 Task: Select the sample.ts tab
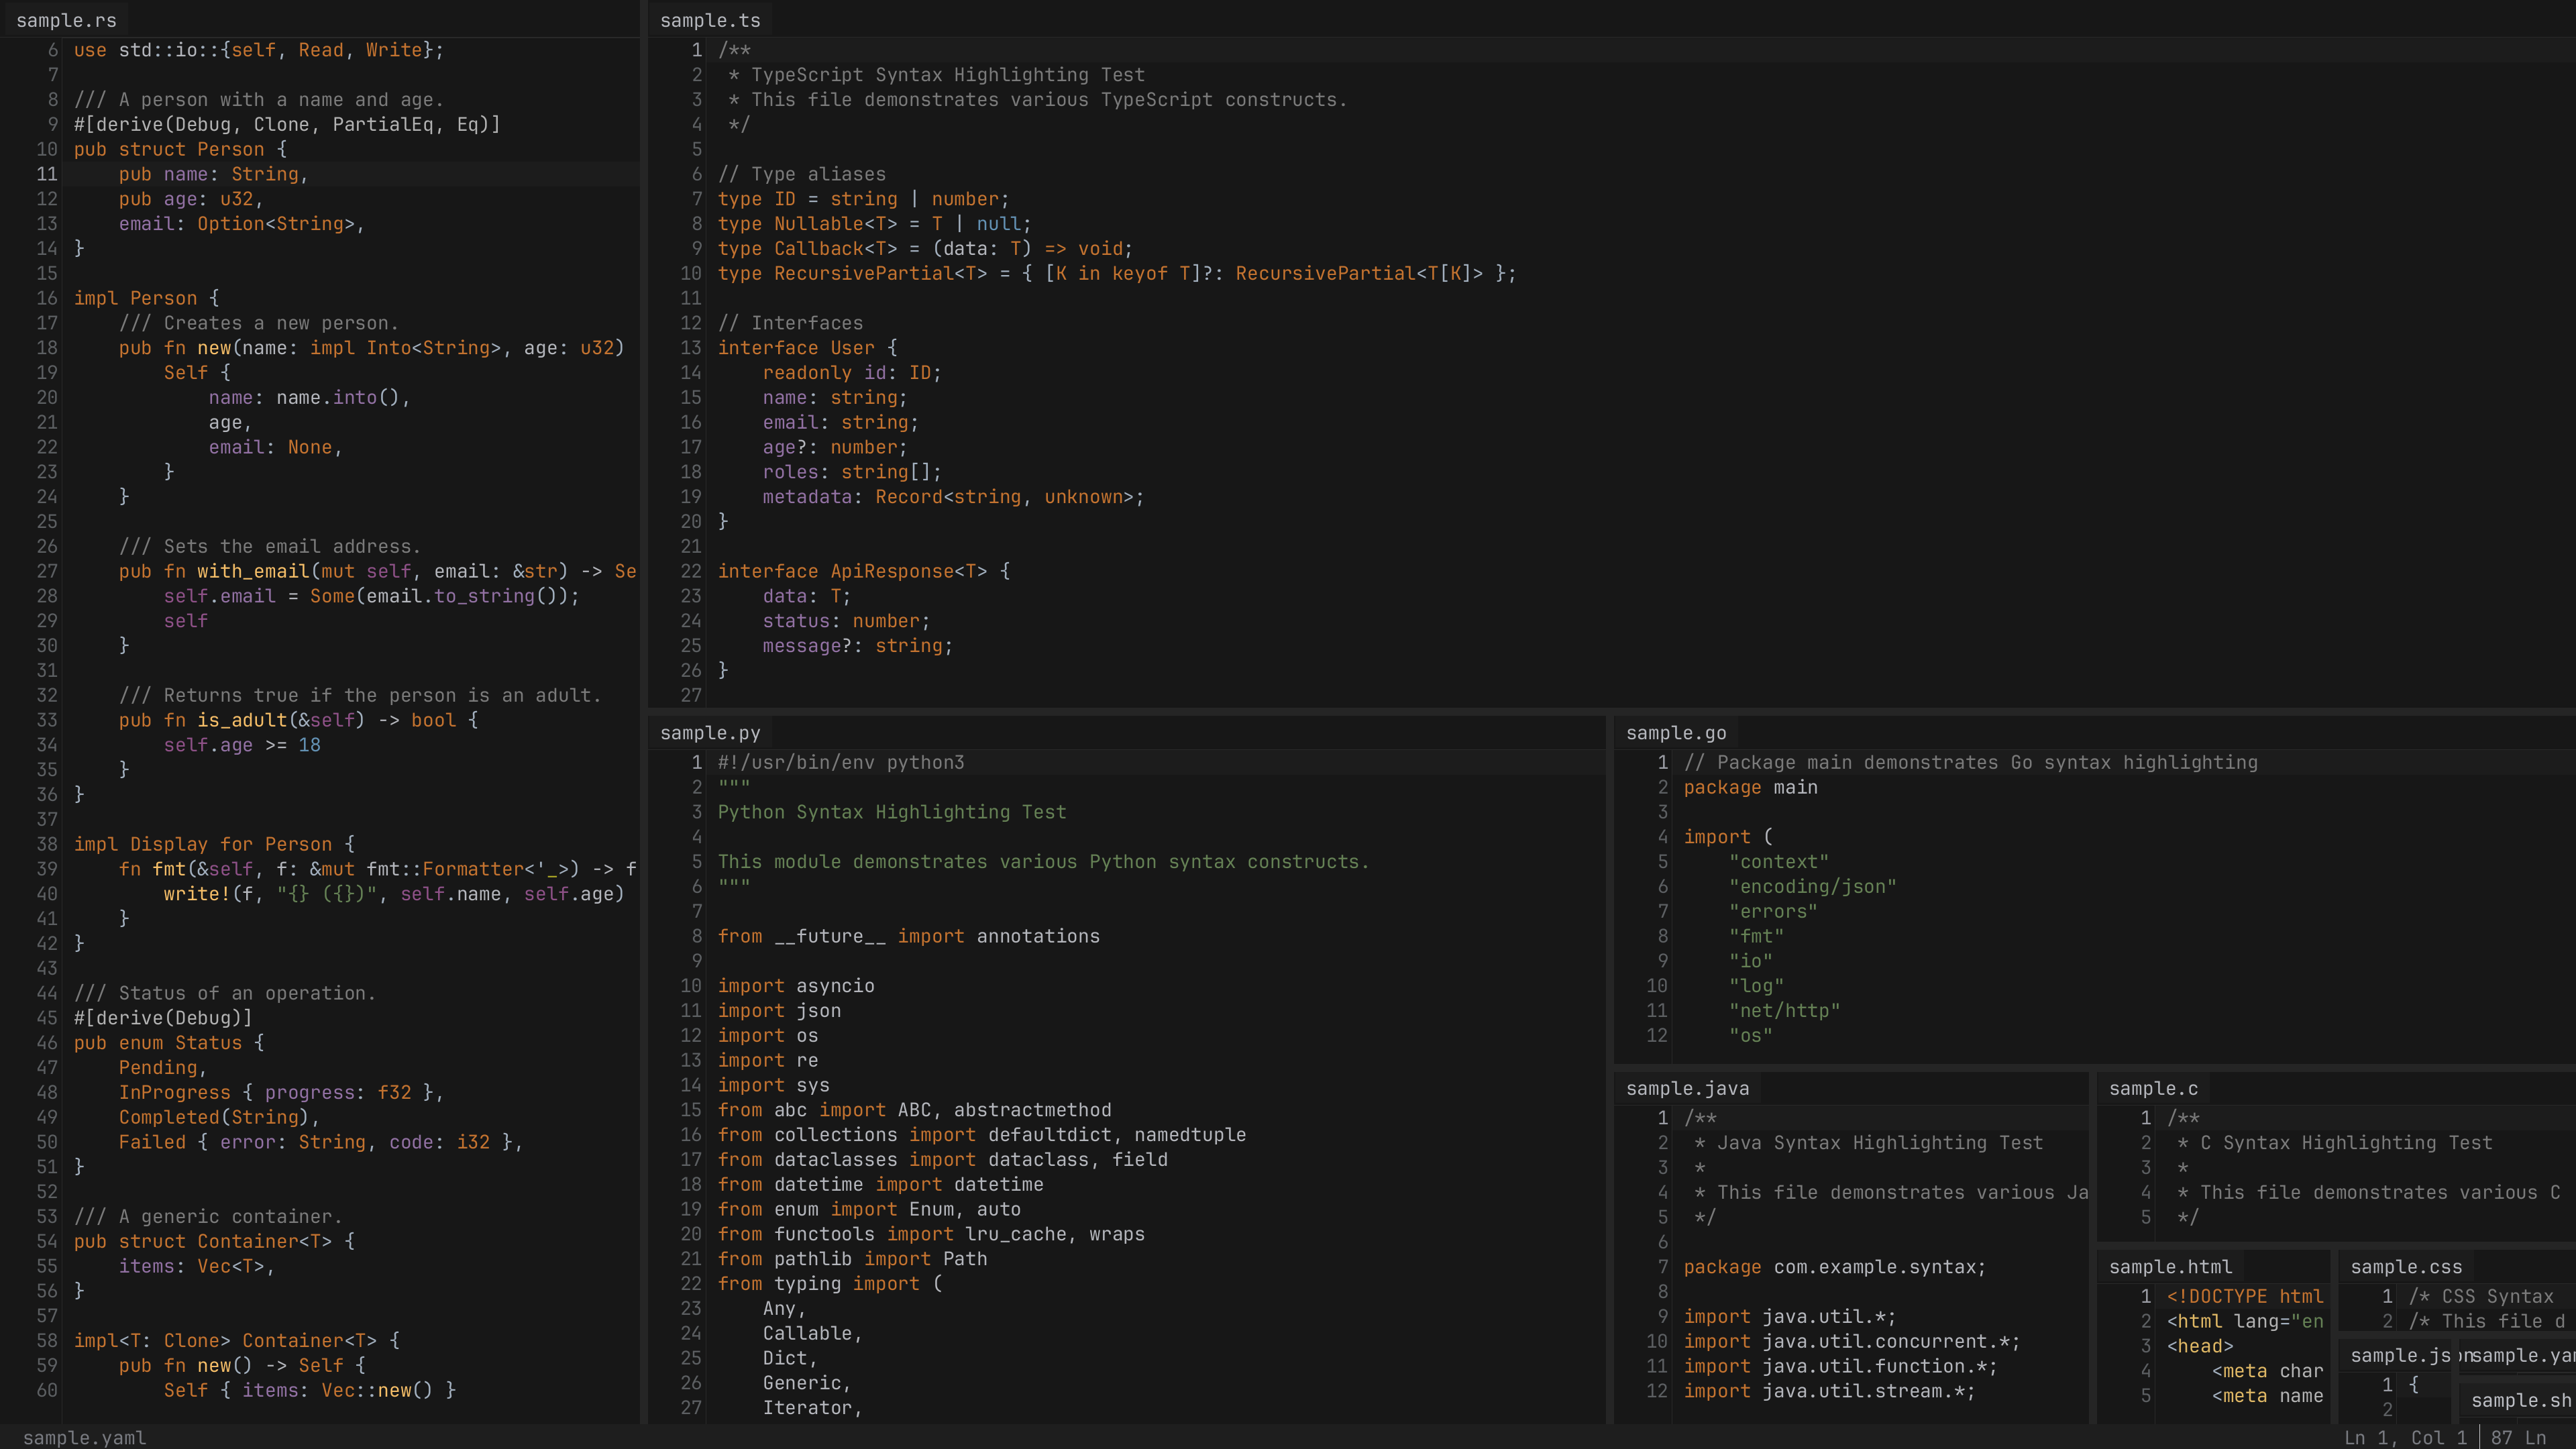710,20
